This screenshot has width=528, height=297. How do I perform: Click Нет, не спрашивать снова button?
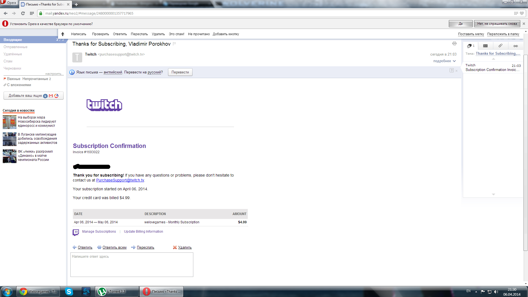point(497,24)
